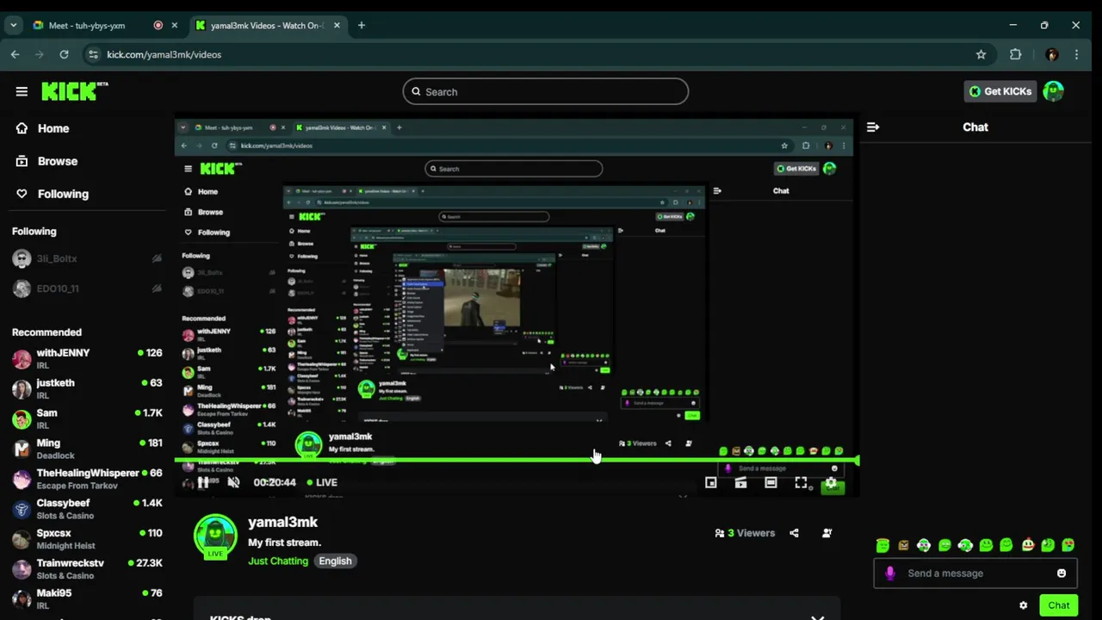Image resolution: width=1102 pixels, height=620 pixels.
Task: Click Just Chatting category link
Action: [278, 561]
